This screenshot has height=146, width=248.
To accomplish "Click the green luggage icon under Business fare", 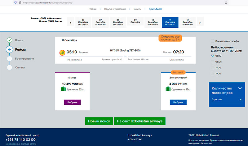I will pos(63,89).
